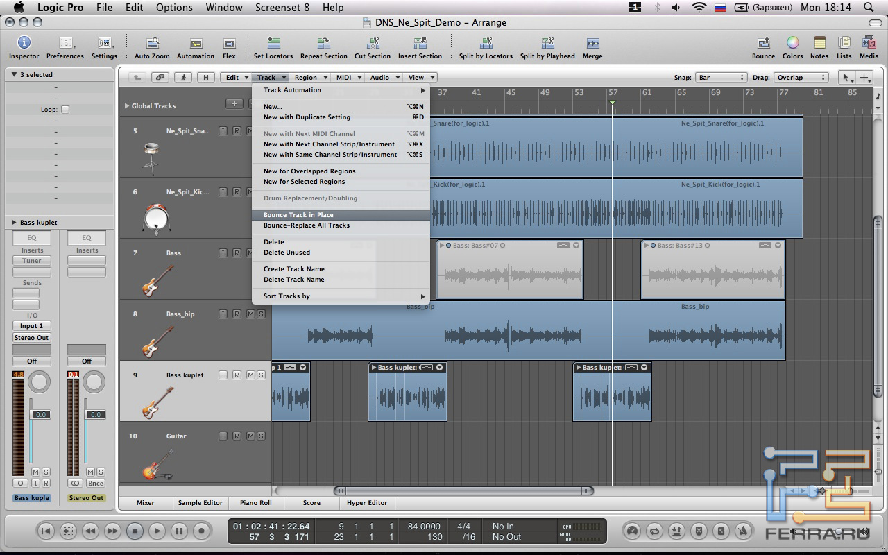Click the Flex toolbar icon
Viewport: 888px width, 555px height.
tap(229, 44)
